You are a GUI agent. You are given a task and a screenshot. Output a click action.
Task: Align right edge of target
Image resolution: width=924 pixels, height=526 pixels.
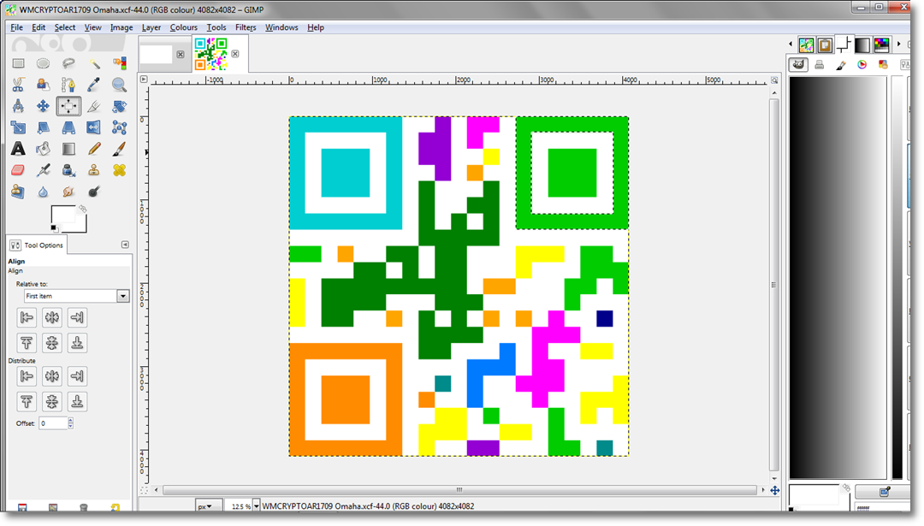pyautogui.click(x=77, y=317)
